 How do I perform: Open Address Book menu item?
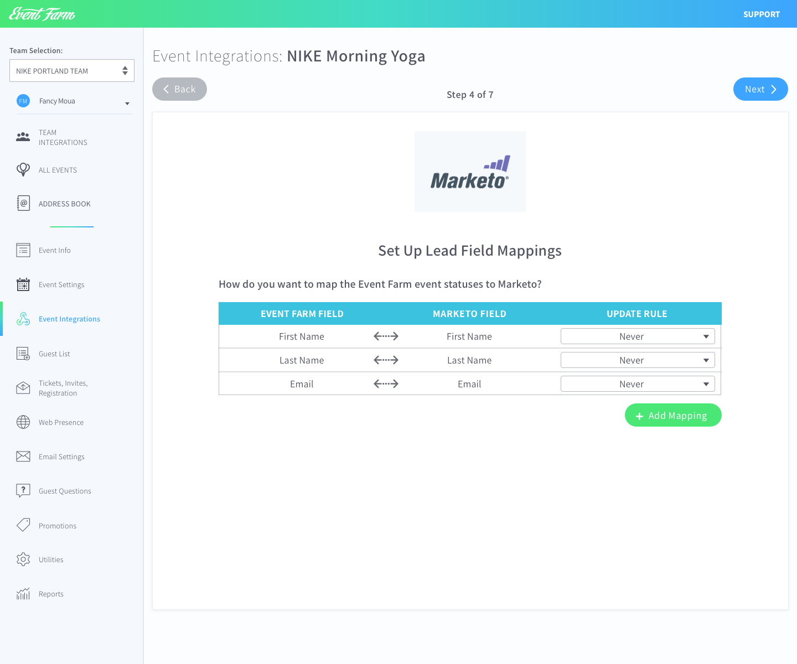click(65, 204)
